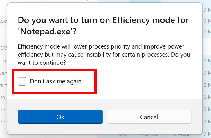This screenshot has height=138, width=211.
Task: Click the partial ".exe" row left of dialog
Action: [3, 21]
